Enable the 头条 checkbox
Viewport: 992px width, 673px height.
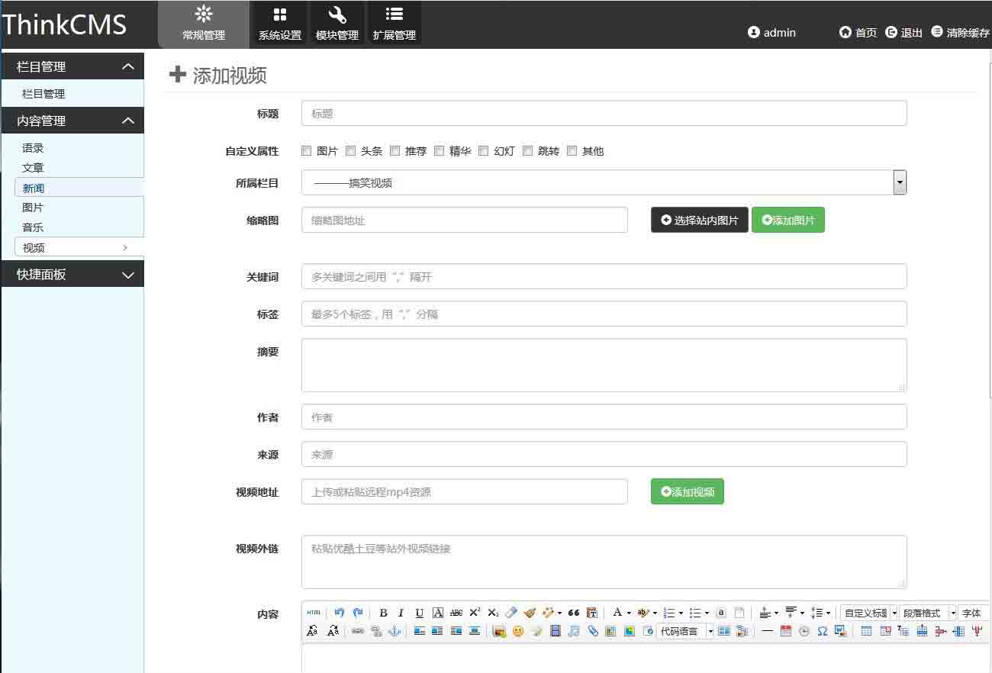[x=350, y=151]
